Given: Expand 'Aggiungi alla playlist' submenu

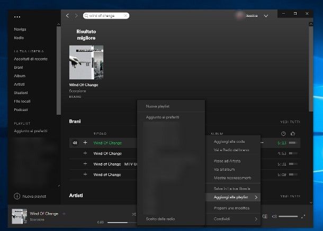Looking at the screenshot, I should 233,197.
